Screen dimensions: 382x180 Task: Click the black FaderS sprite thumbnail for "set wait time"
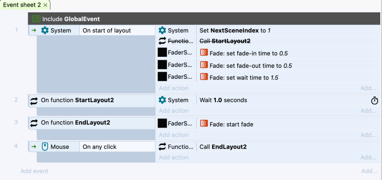click(162, 77)
